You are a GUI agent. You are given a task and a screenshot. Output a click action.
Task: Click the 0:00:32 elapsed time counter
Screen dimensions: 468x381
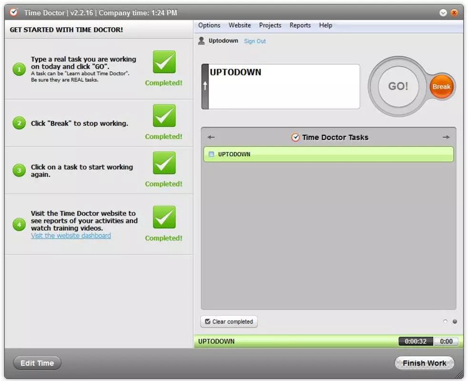(416, 341)
